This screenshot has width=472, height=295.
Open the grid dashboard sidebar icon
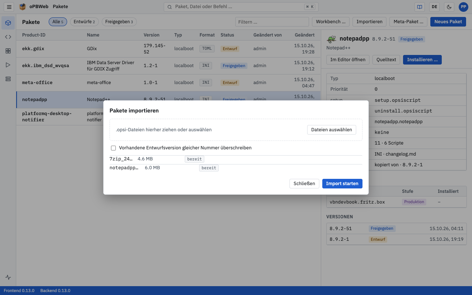click(x=8, y=51)
